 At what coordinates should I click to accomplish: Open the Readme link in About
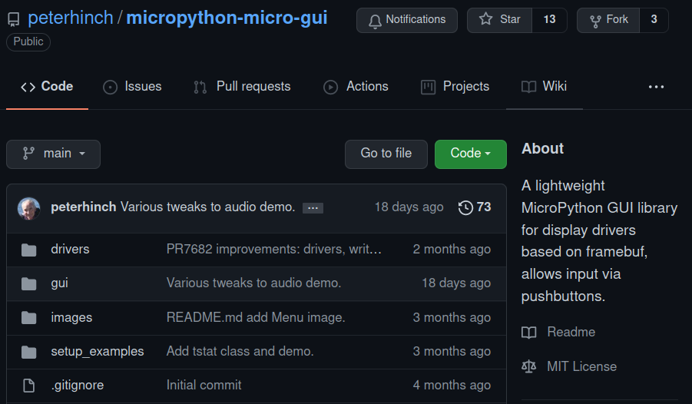pos(558,332)
